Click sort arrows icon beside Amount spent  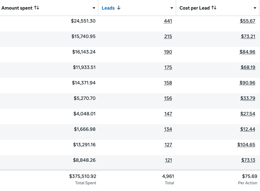37,8
